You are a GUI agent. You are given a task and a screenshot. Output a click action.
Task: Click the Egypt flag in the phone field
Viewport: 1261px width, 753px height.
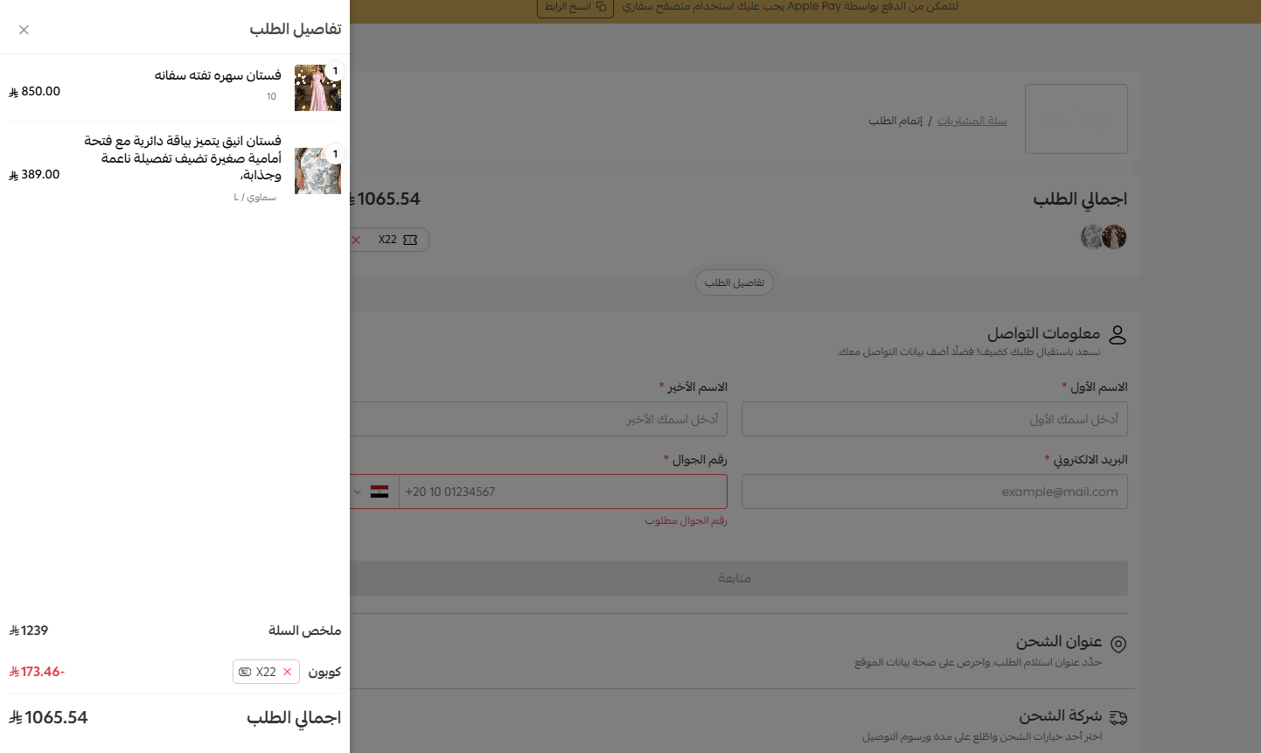(379, 492)
